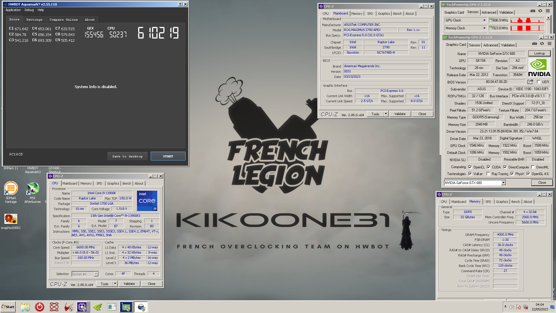This screenshot has height=313, width=556.
Task: Click the Windows Start button
Action: (x=8, y=307)
